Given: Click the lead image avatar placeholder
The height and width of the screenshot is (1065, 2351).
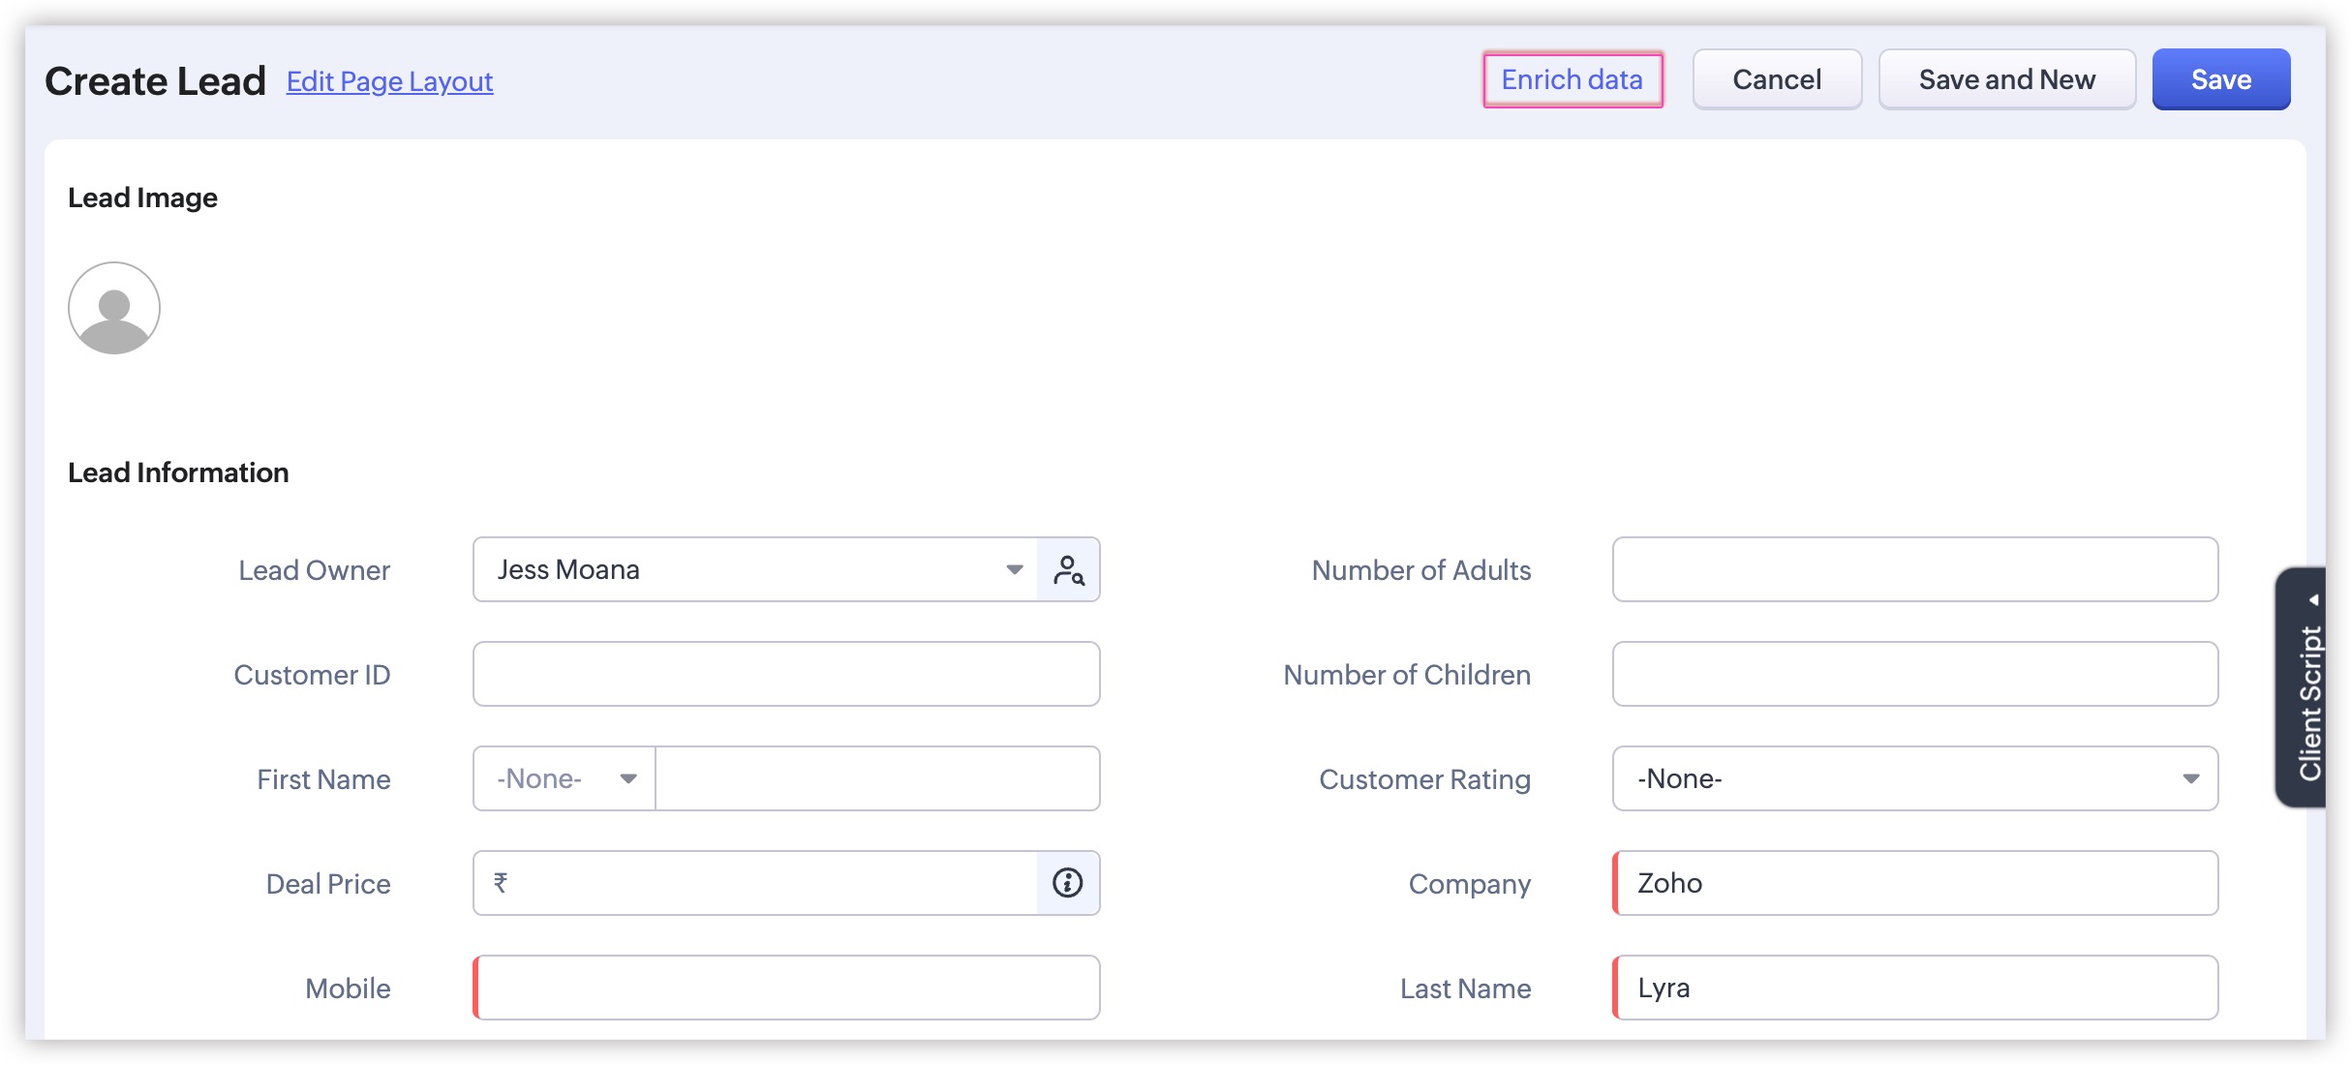Looking at the screenshot, I should click(x=114, y=308).
